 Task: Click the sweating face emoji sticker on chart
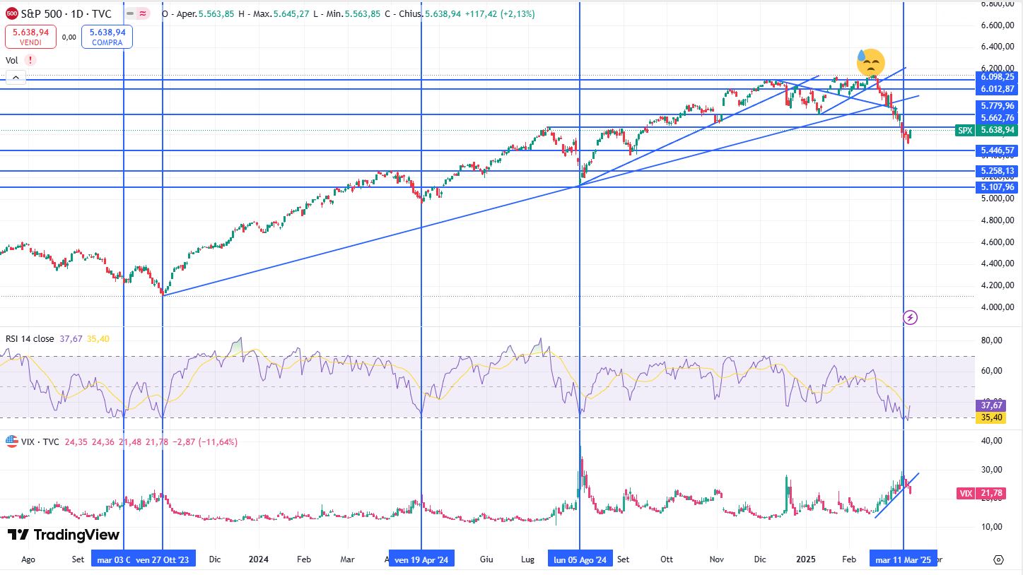click(870, 62)
